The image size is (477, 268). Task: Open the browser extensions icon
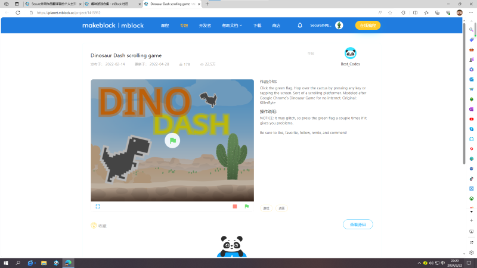[403, 13]
